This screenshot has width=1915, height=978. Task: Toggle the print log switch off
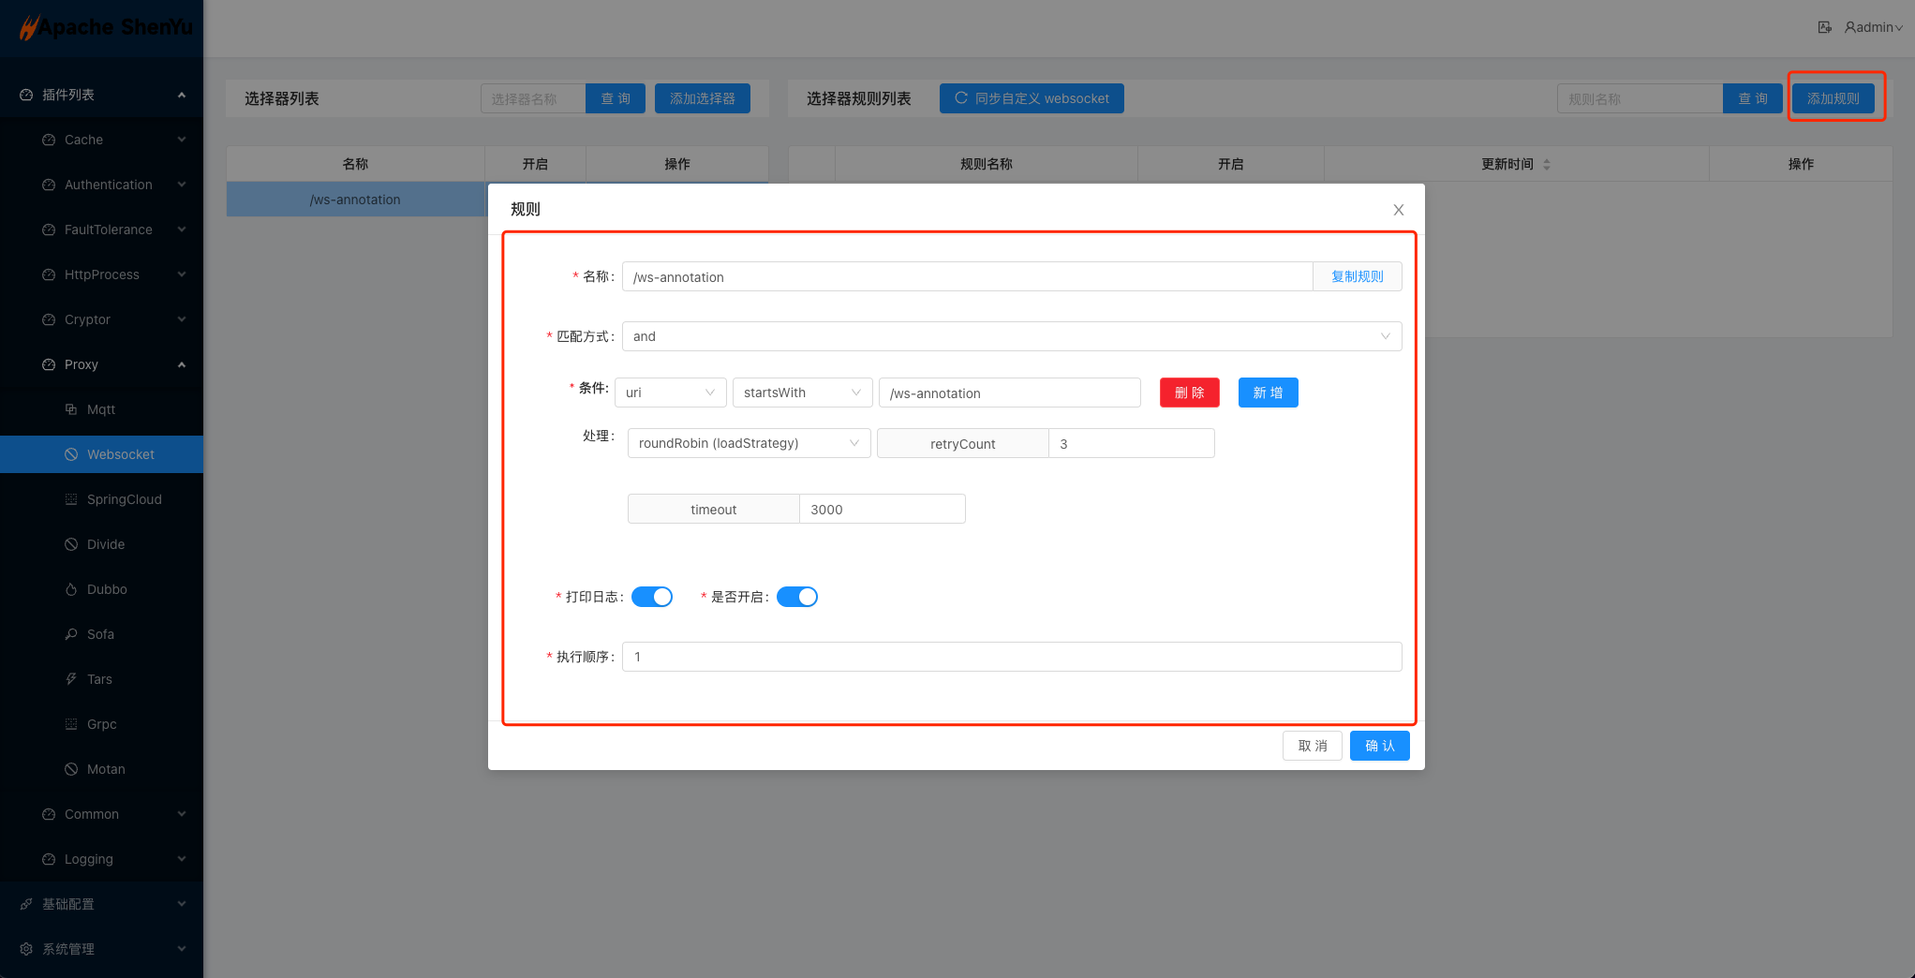pos(652,597)
